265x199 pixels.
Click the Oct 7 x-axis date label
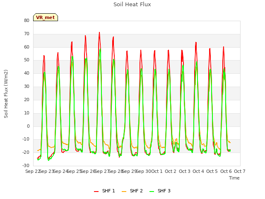tap(240, 171)
